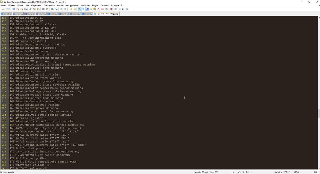Click Windows (CR LF) in status bar

tap(282, 172)
